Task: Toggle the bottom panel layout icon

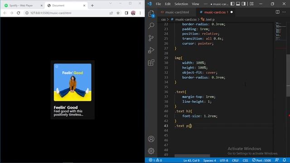Action: point(238,4)
